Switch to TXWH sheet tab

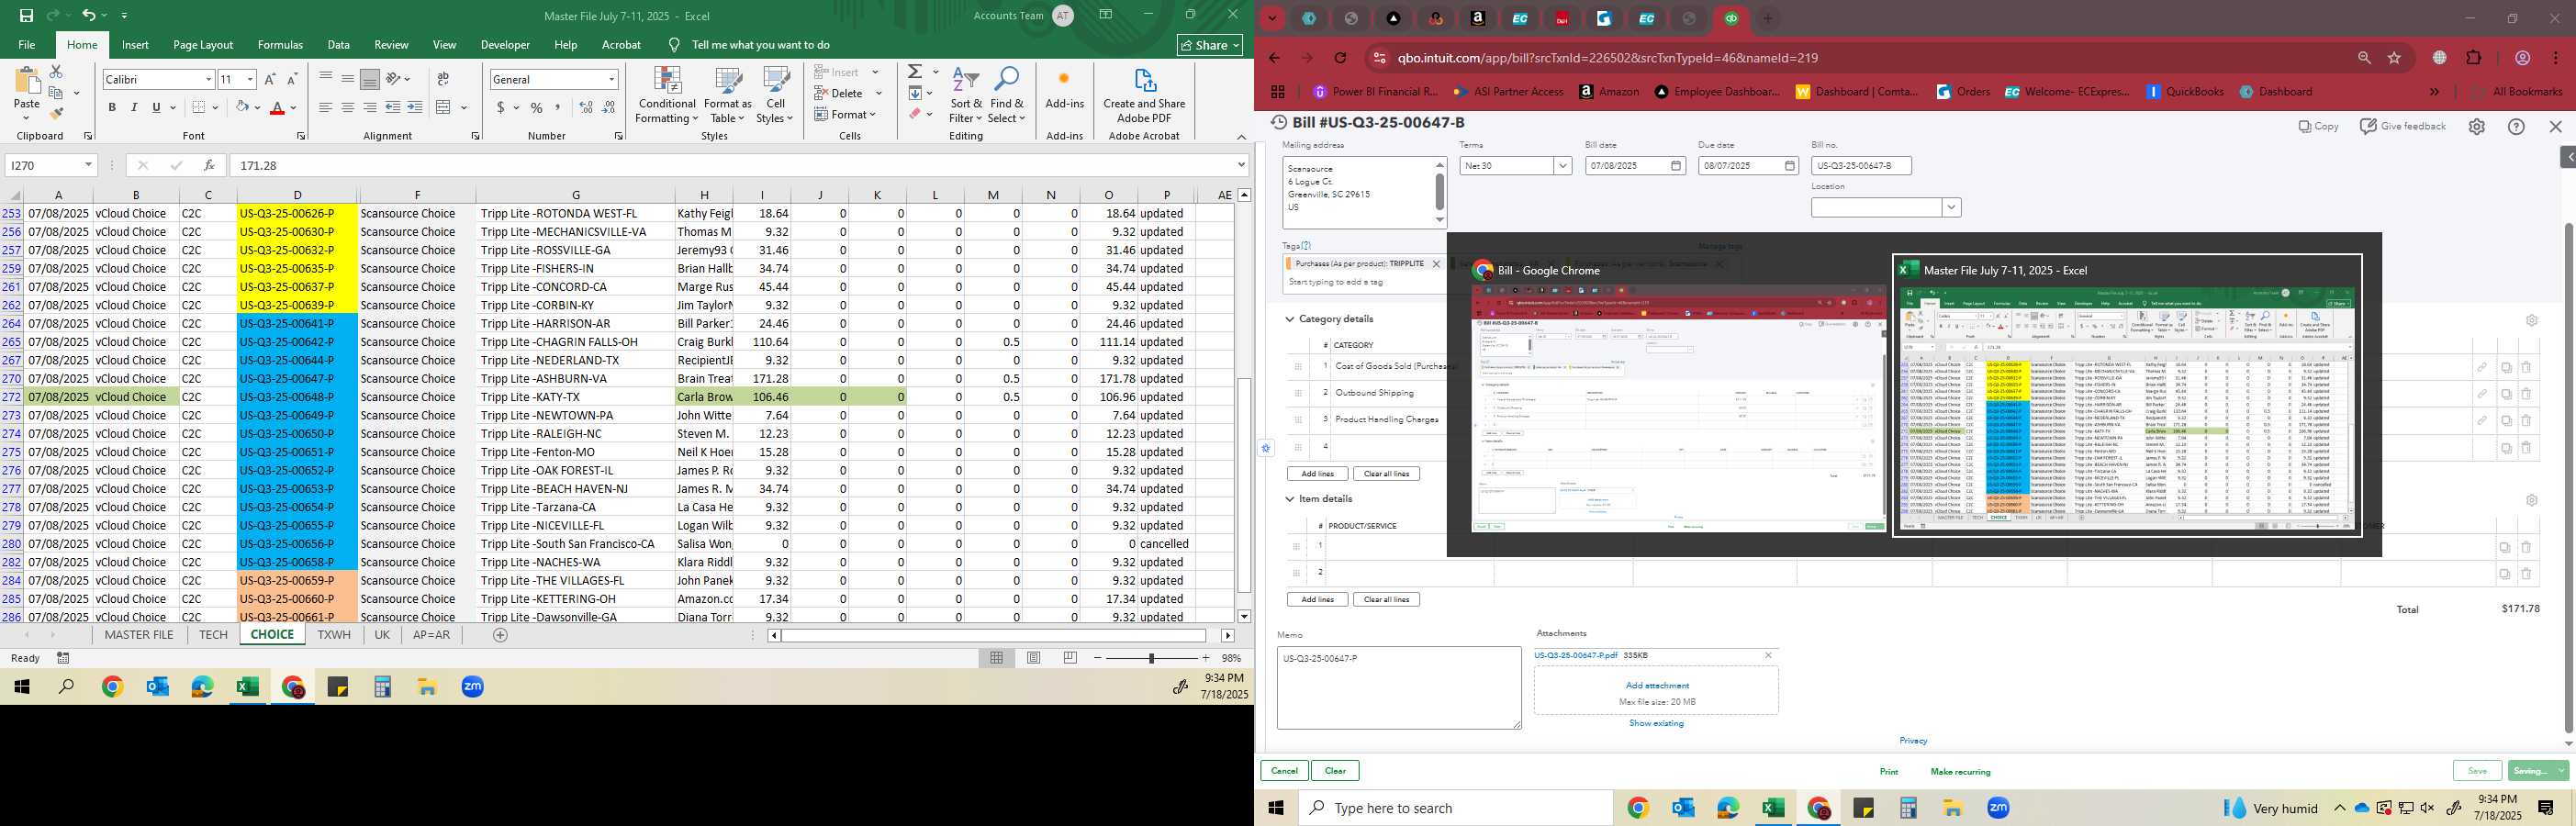tap(334, 635)
